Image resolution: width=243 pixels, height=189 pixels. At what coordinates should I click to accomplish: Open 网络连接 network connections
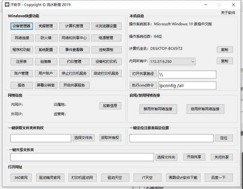point(22,38)
